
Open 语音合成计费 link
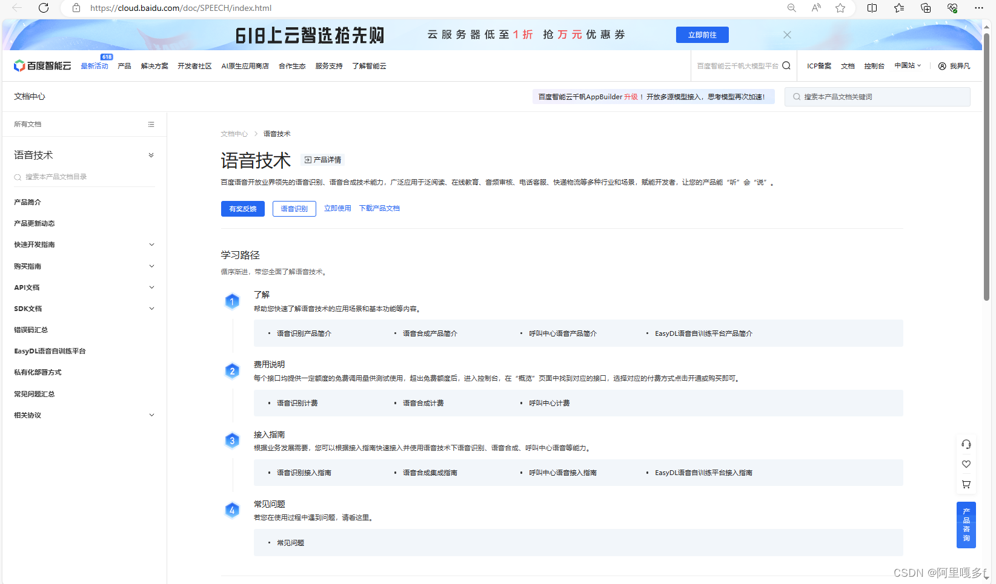click(x=423, y=403)
